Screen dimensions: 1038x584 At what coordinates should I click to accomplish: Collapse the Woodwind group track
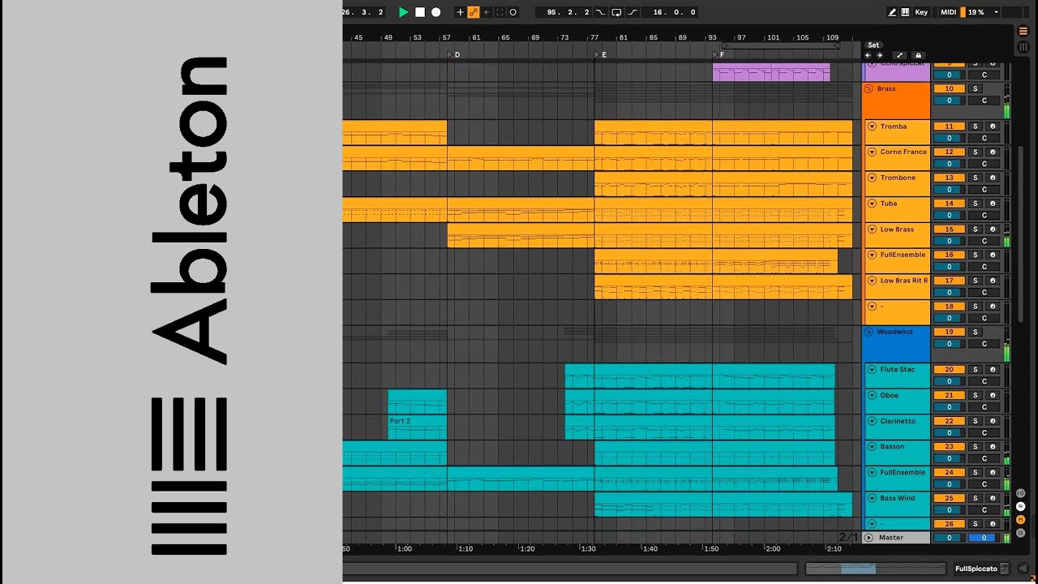pyautogui.click(x=869, y=332)
